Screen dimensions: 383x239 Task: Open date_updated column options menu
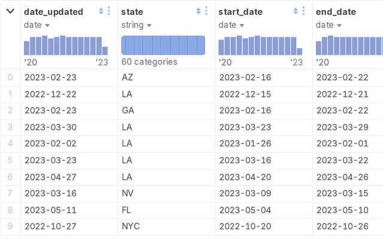click(x=109, y=11)
